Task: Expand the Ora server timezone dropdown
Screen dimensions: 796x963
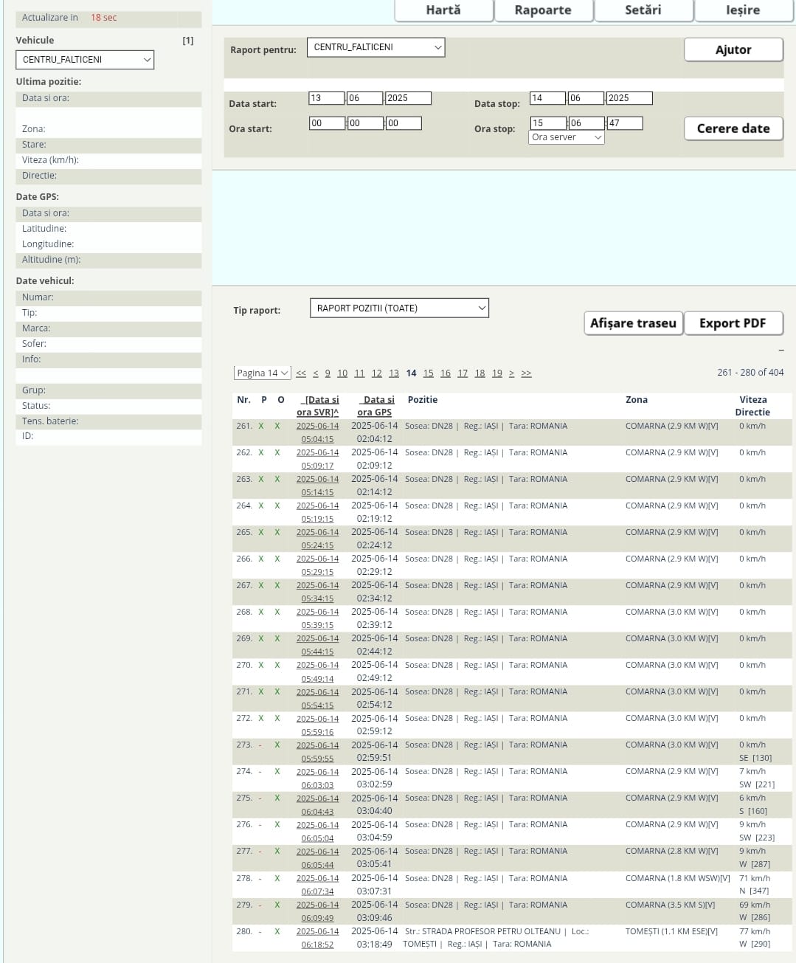Action: pos(566,137)
